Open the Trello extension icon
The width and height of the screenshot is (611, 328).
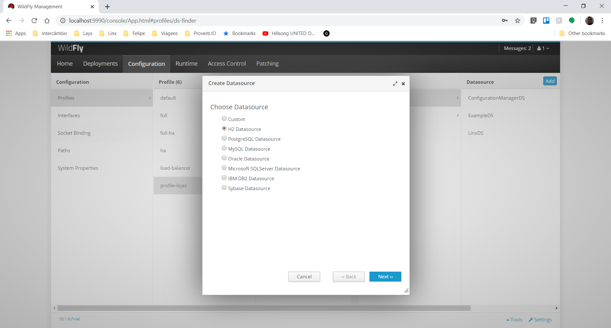546,21
